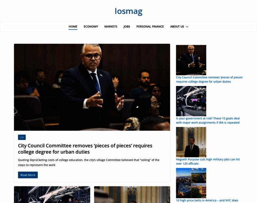Expand the About Us chevron arrow

click(187, 27)
